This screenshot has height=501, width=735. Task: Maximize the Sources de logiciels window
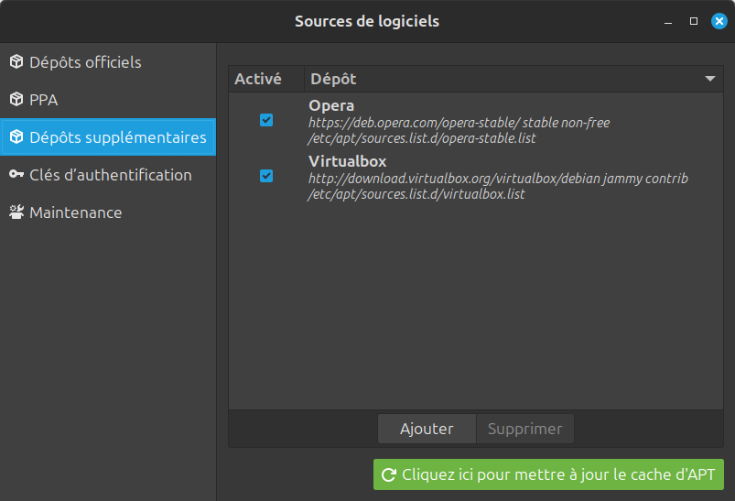[x=694, y=21]
